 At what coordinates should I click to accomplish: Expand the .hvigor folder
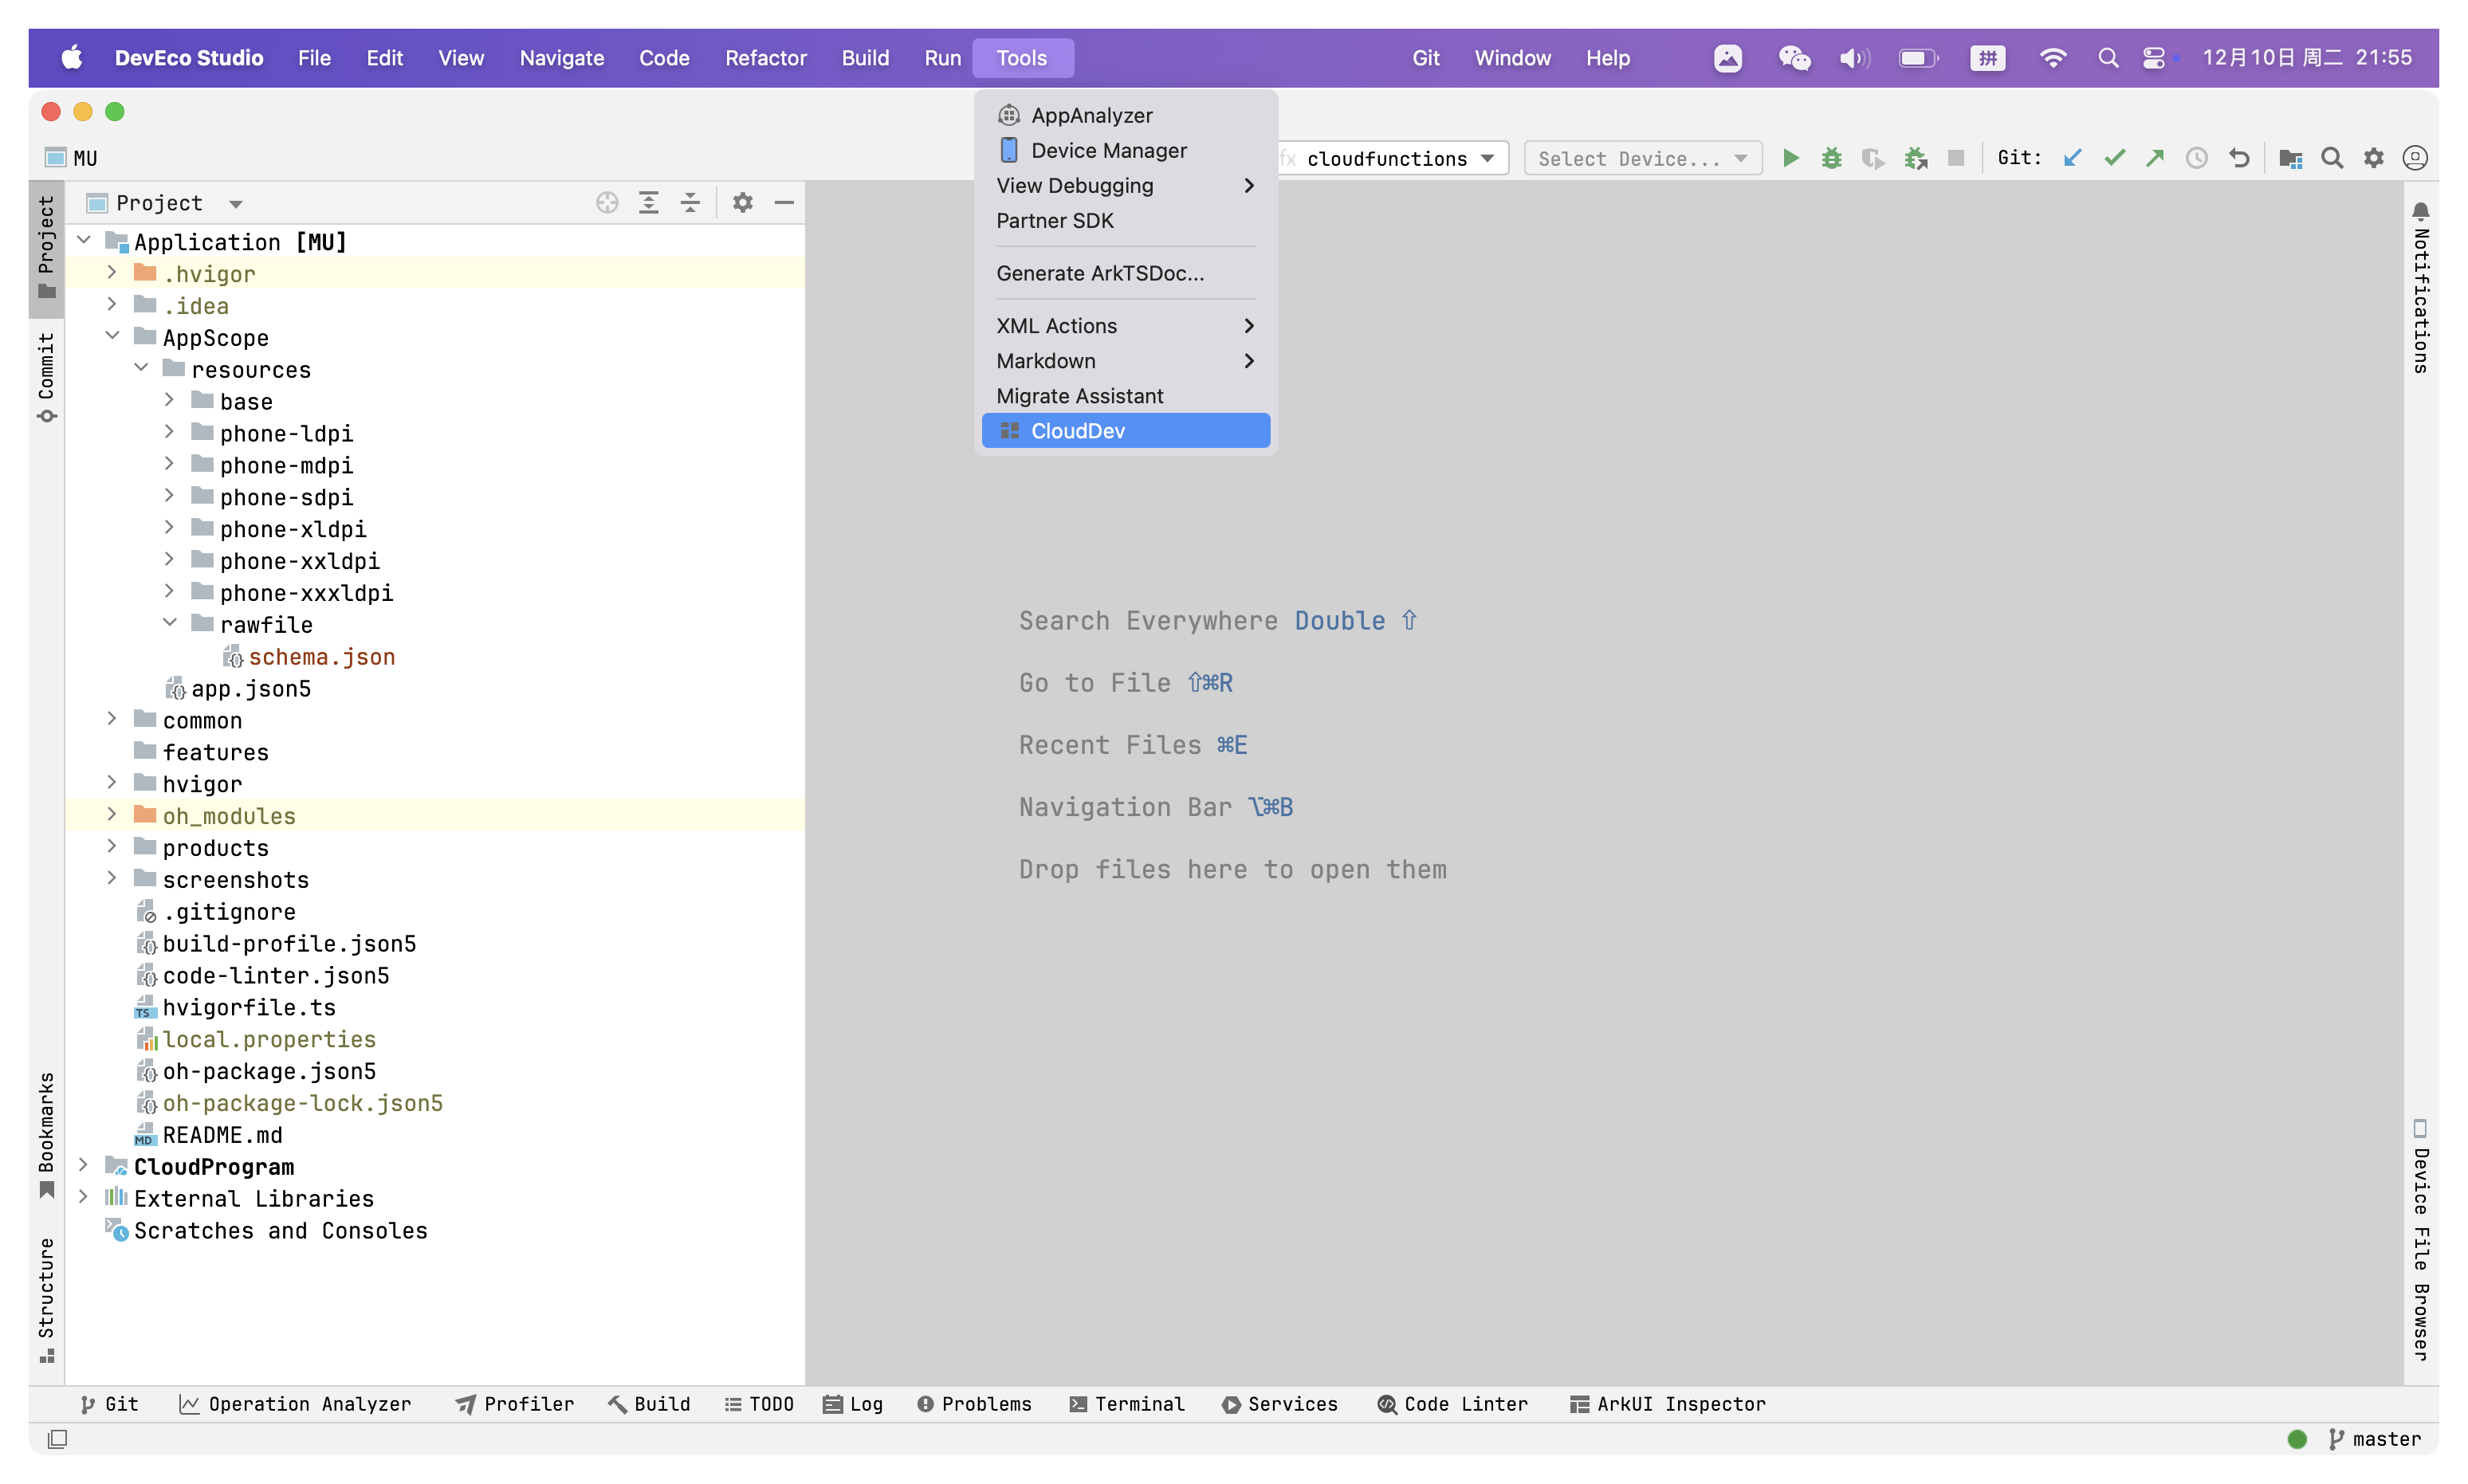click(x=111, y=273)
